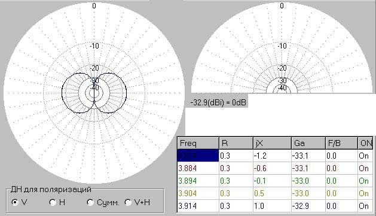Toggle On cell in 3.914 row
Image resolution: width=376 pixels, height=216 pixels.
pos(366,206)
